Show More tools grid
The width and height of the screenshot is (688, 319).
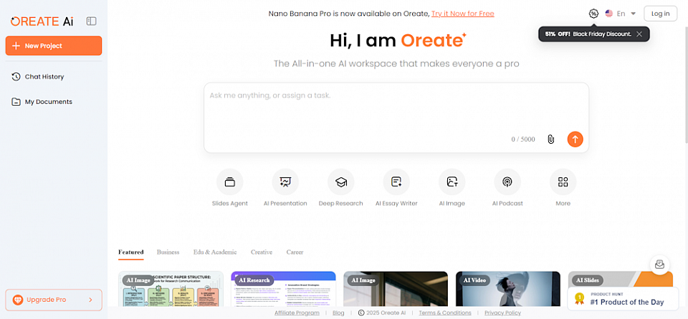click(x=563, y=182)
